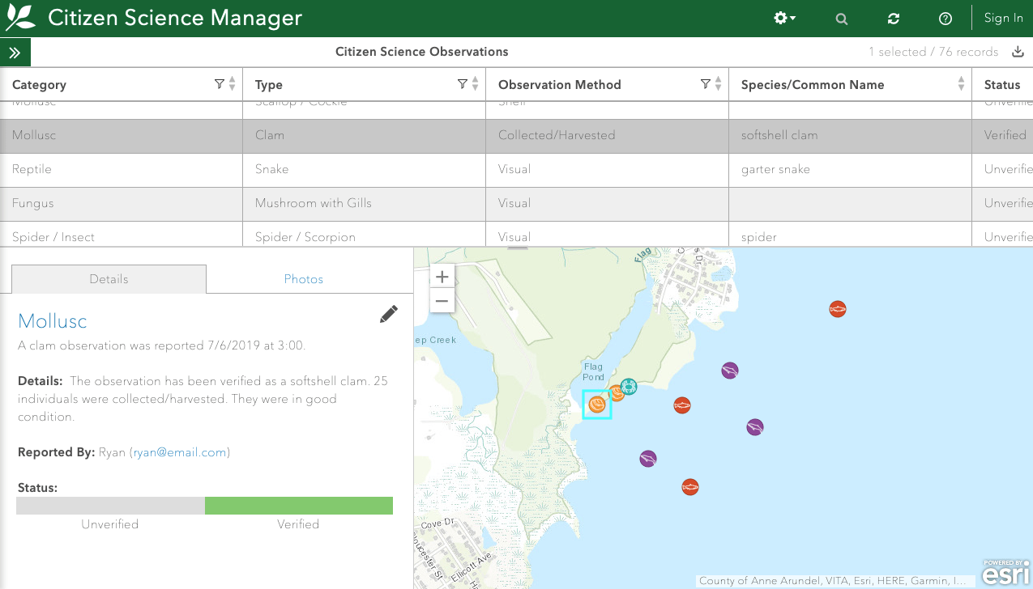
Task: Sort by Species/Common Name column
Action: tap(962, 84)
